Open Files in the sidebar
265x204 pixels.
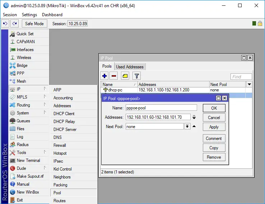point(29,129)
